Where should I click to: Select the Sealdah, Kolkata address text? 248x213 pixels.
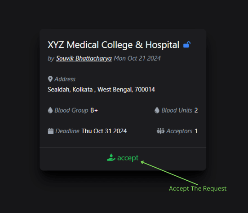(x=101, y=90)
